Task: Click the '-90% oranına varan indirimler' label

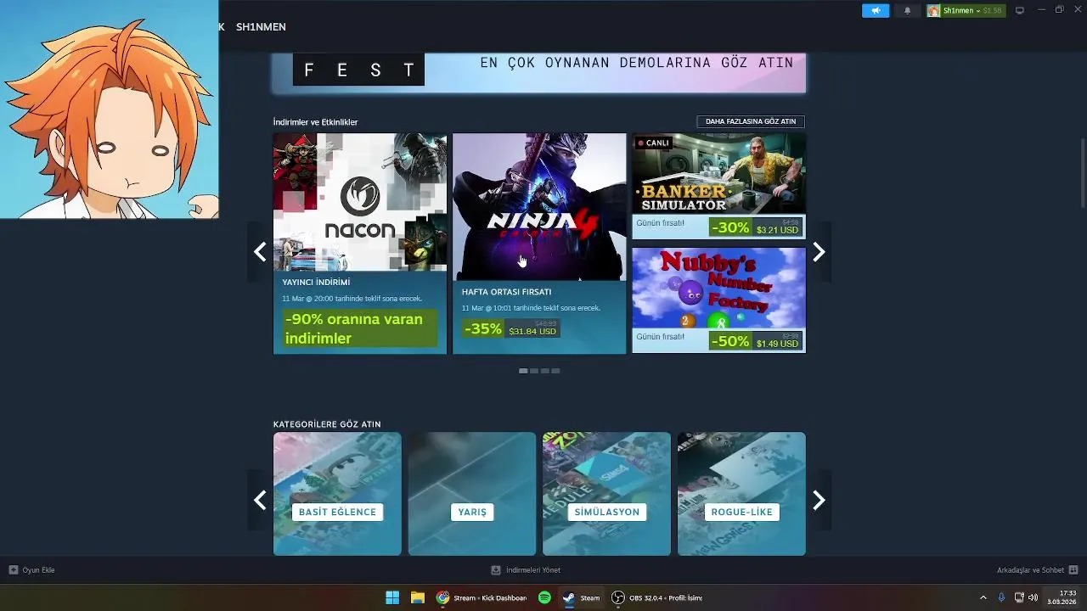Action: [360, 328]
